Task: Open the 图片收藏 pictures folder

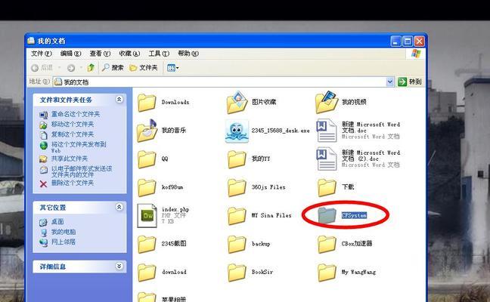Action: [237, 103]
